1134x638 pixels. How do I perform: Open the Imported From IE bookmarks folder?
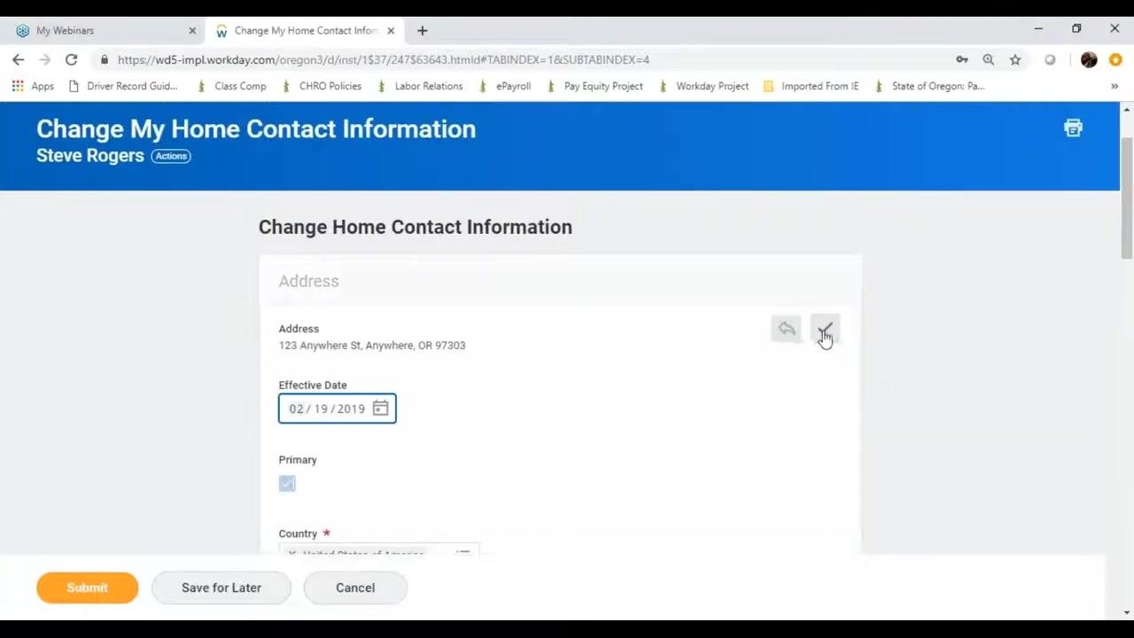pos(811,86)
